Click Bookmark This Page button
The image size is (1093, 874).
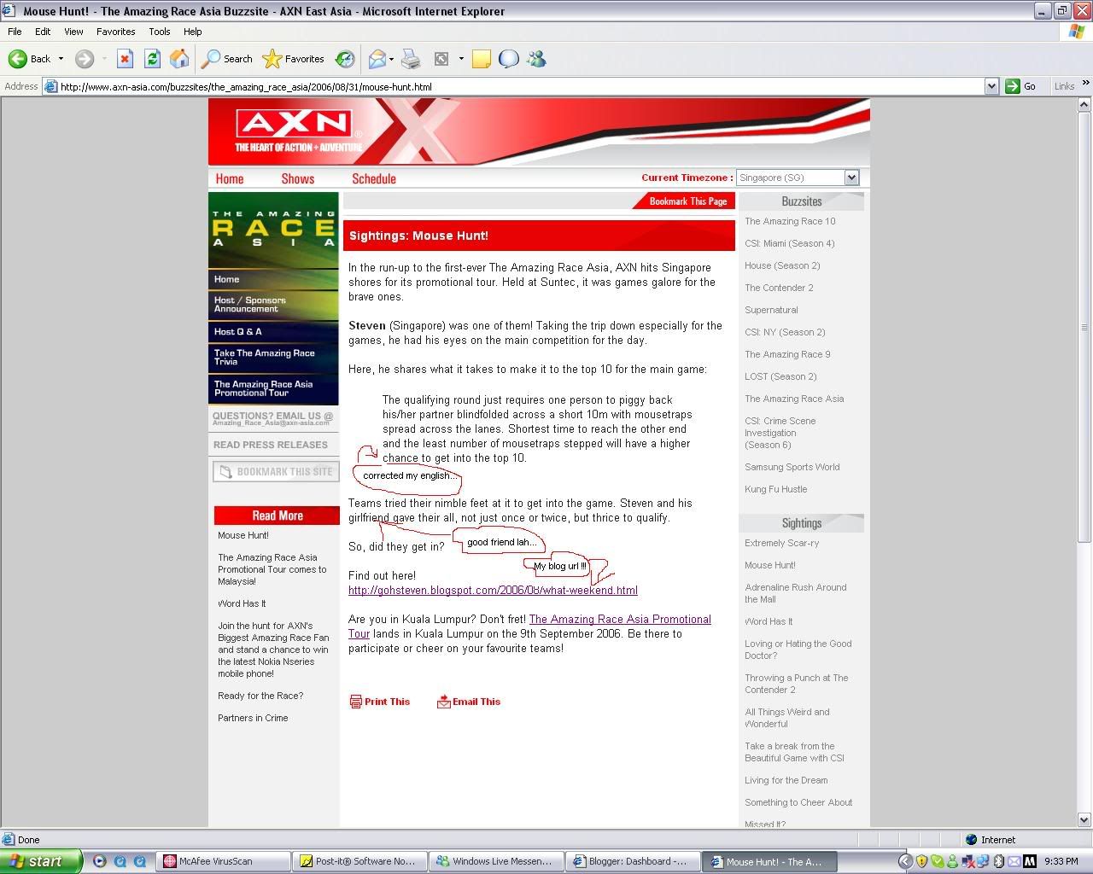[683, 201]
